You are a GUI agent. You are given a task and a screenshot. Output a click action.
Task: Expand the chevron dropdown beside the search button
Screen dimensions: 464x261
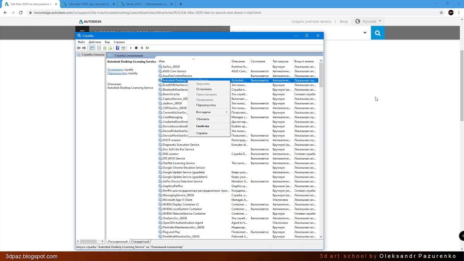(365, 33)
